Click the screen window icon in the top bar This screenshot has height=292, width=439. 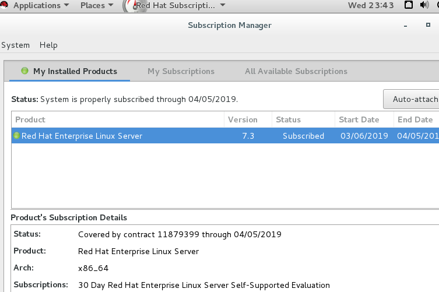coord(409,5)
